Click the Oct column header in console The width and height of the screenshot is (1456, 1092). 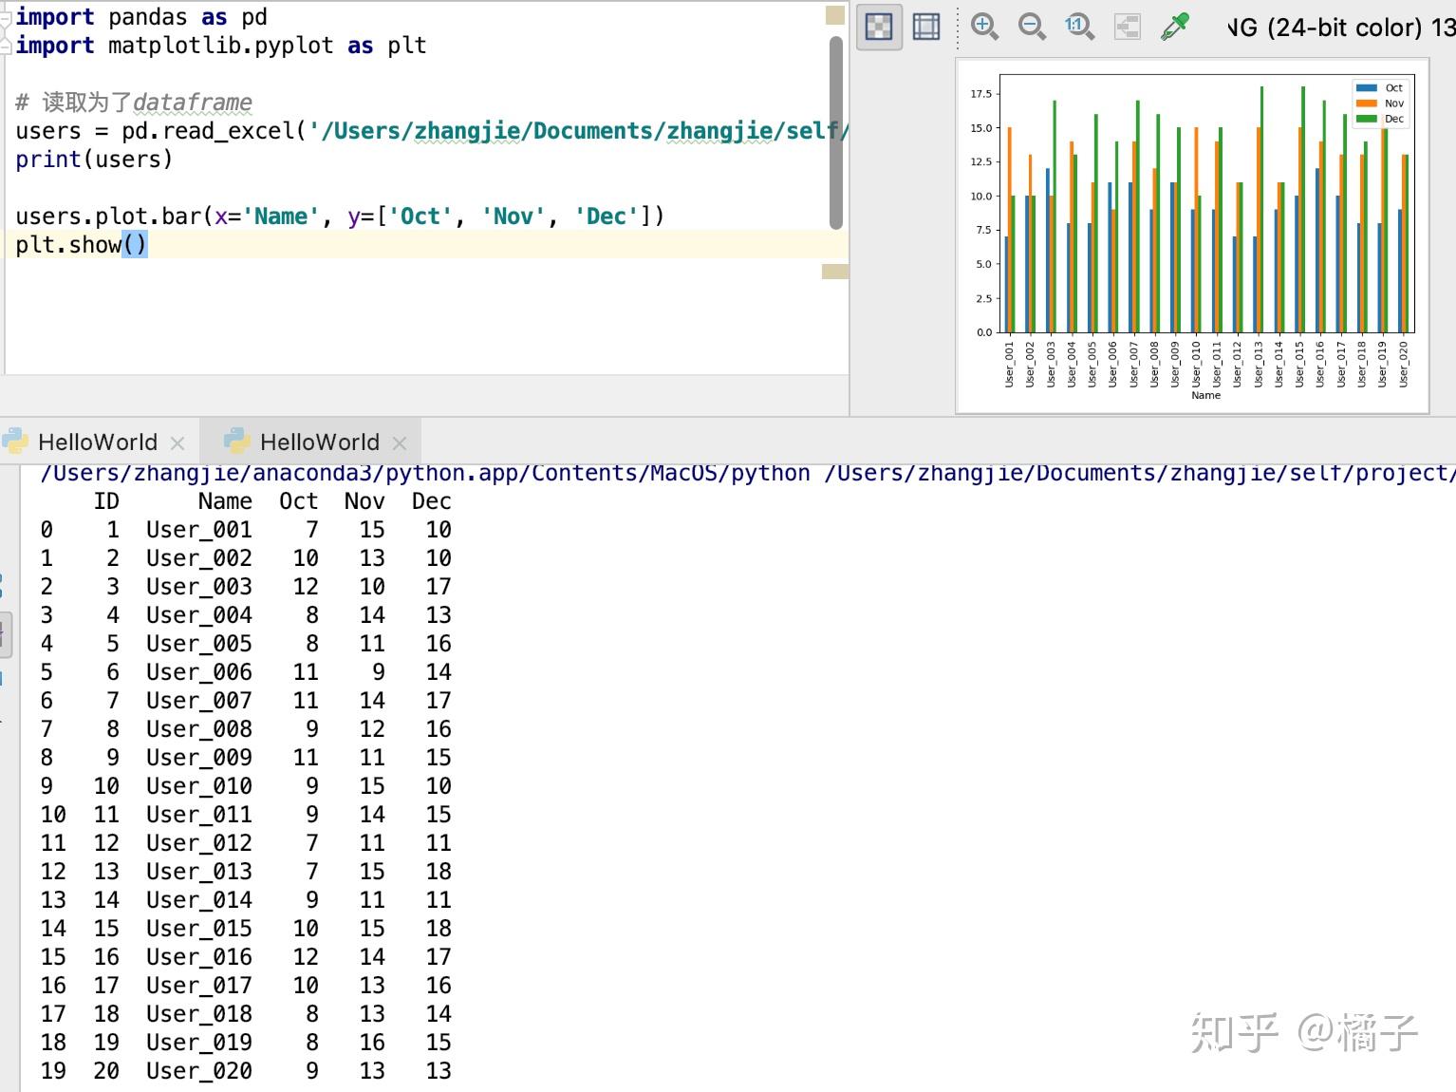pyautogui.click(x=298, y=501)
